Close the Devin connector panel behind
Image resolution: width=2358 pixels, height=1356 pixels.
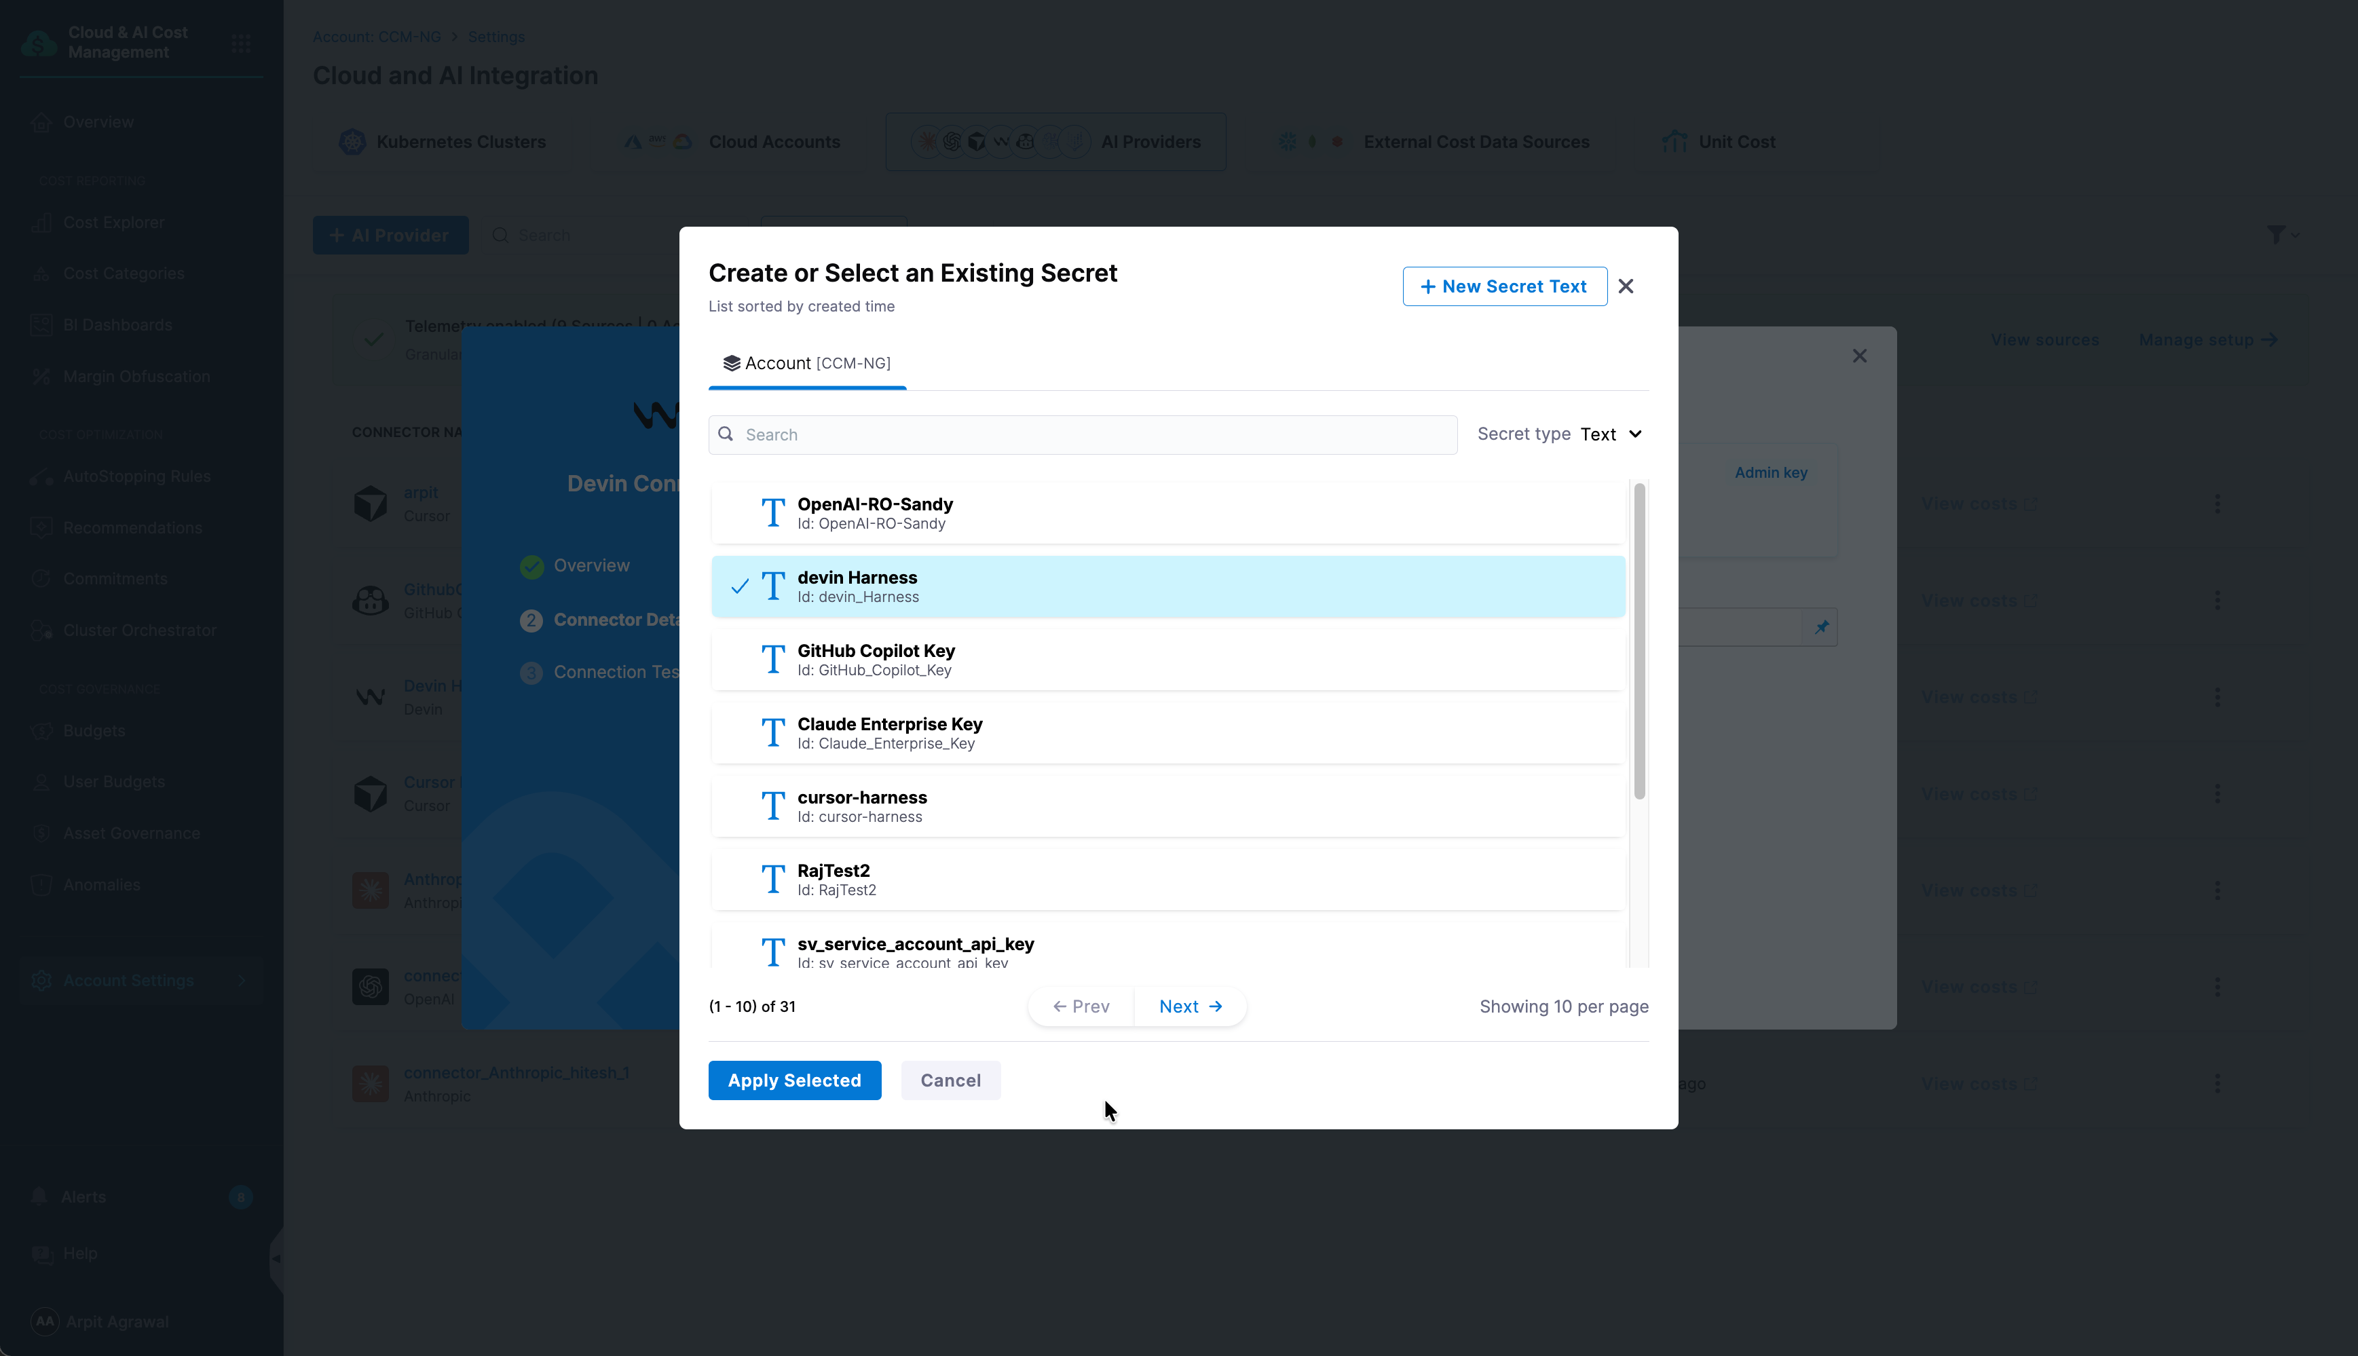click(x=1860, y=356)
